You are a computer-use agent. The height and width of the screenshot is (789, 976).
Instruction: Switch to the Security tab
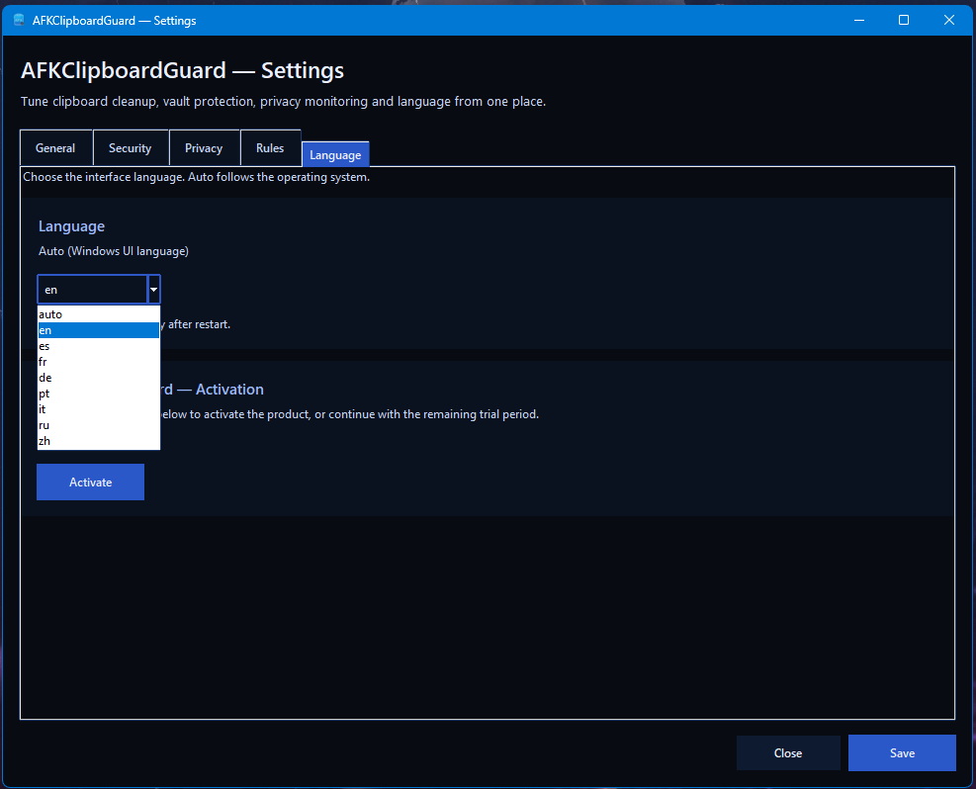coord(131,148)
